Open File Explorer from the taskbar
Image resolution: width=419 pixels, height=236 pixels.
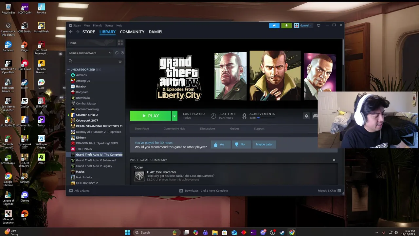[x=215, y=232]
